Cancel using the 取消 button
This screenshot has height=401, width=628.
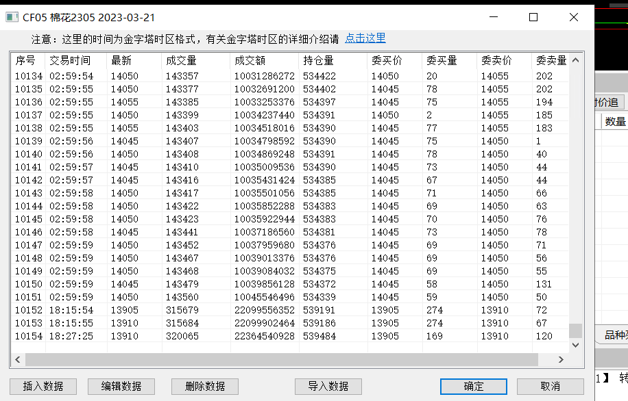(550, 386)
